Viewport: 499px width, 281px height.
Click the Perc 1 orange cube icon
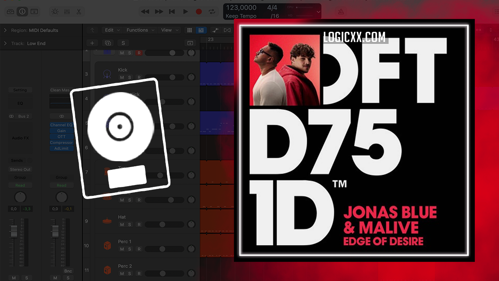click(107, 245)
